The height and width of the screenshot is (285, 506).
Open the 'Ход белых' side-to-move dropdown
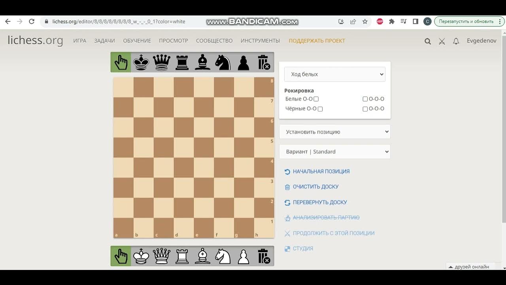tap(335, 74)
